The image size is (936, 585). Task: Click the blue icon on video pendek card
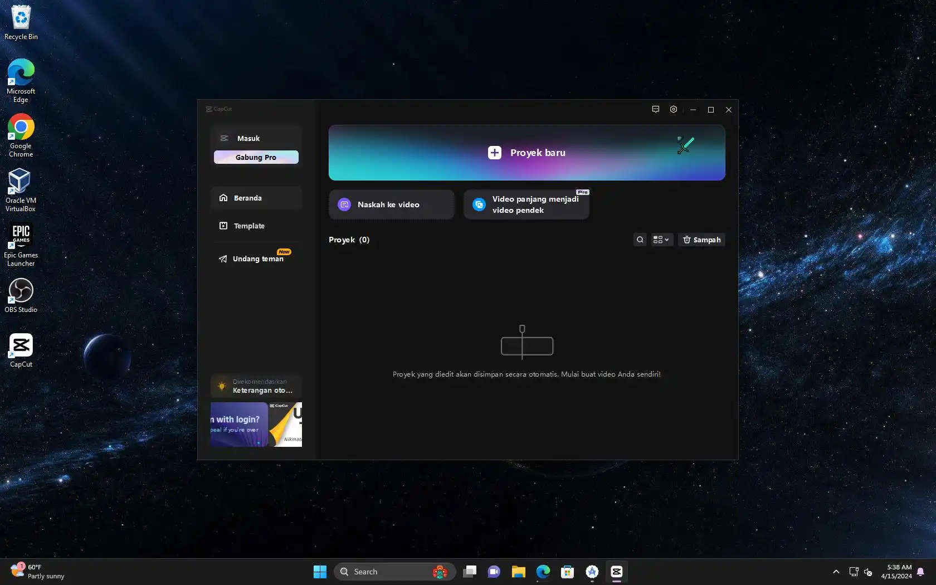pos(479,204)
